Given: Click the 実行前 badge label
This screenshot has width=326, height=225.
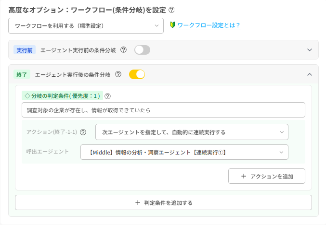Looking at the screenshot, I should [x=25, y=50].
